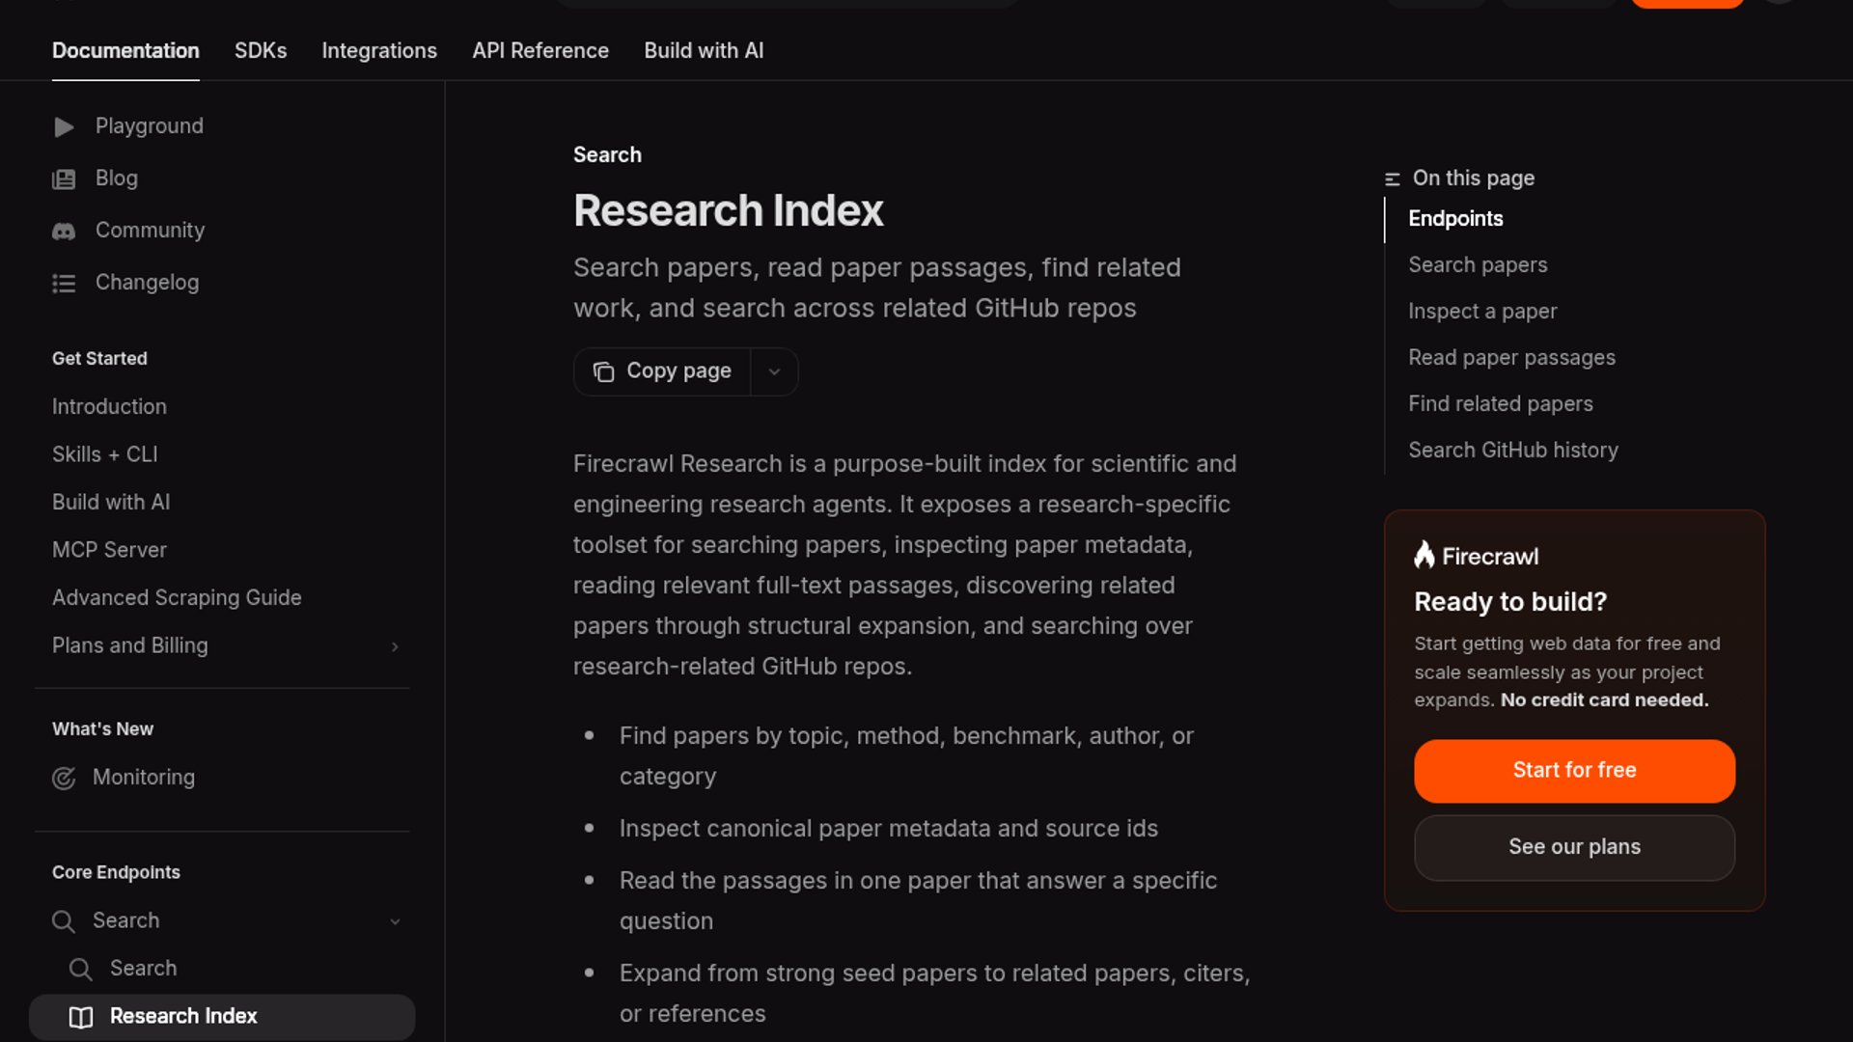Click the Changelog list icon
The image size is (1853, 1042).
tap(64, 284)
